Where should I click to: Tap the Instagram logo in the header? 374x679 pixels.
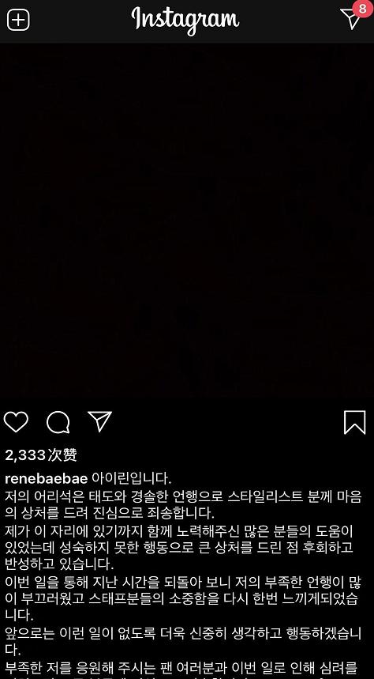point(185,20)
